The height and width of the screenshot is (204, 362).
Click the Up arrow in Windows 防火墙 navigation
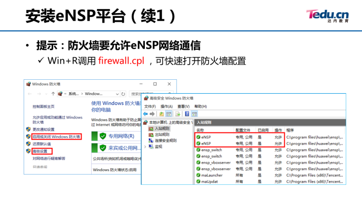coord(53,94)
